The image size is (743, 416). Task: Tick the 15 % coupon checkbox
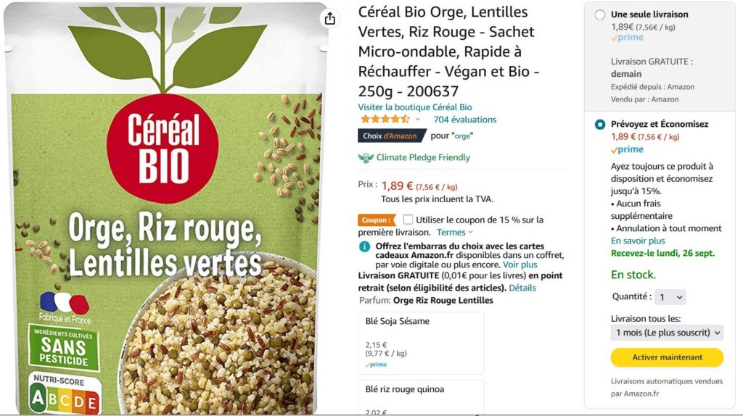point(408,220)
